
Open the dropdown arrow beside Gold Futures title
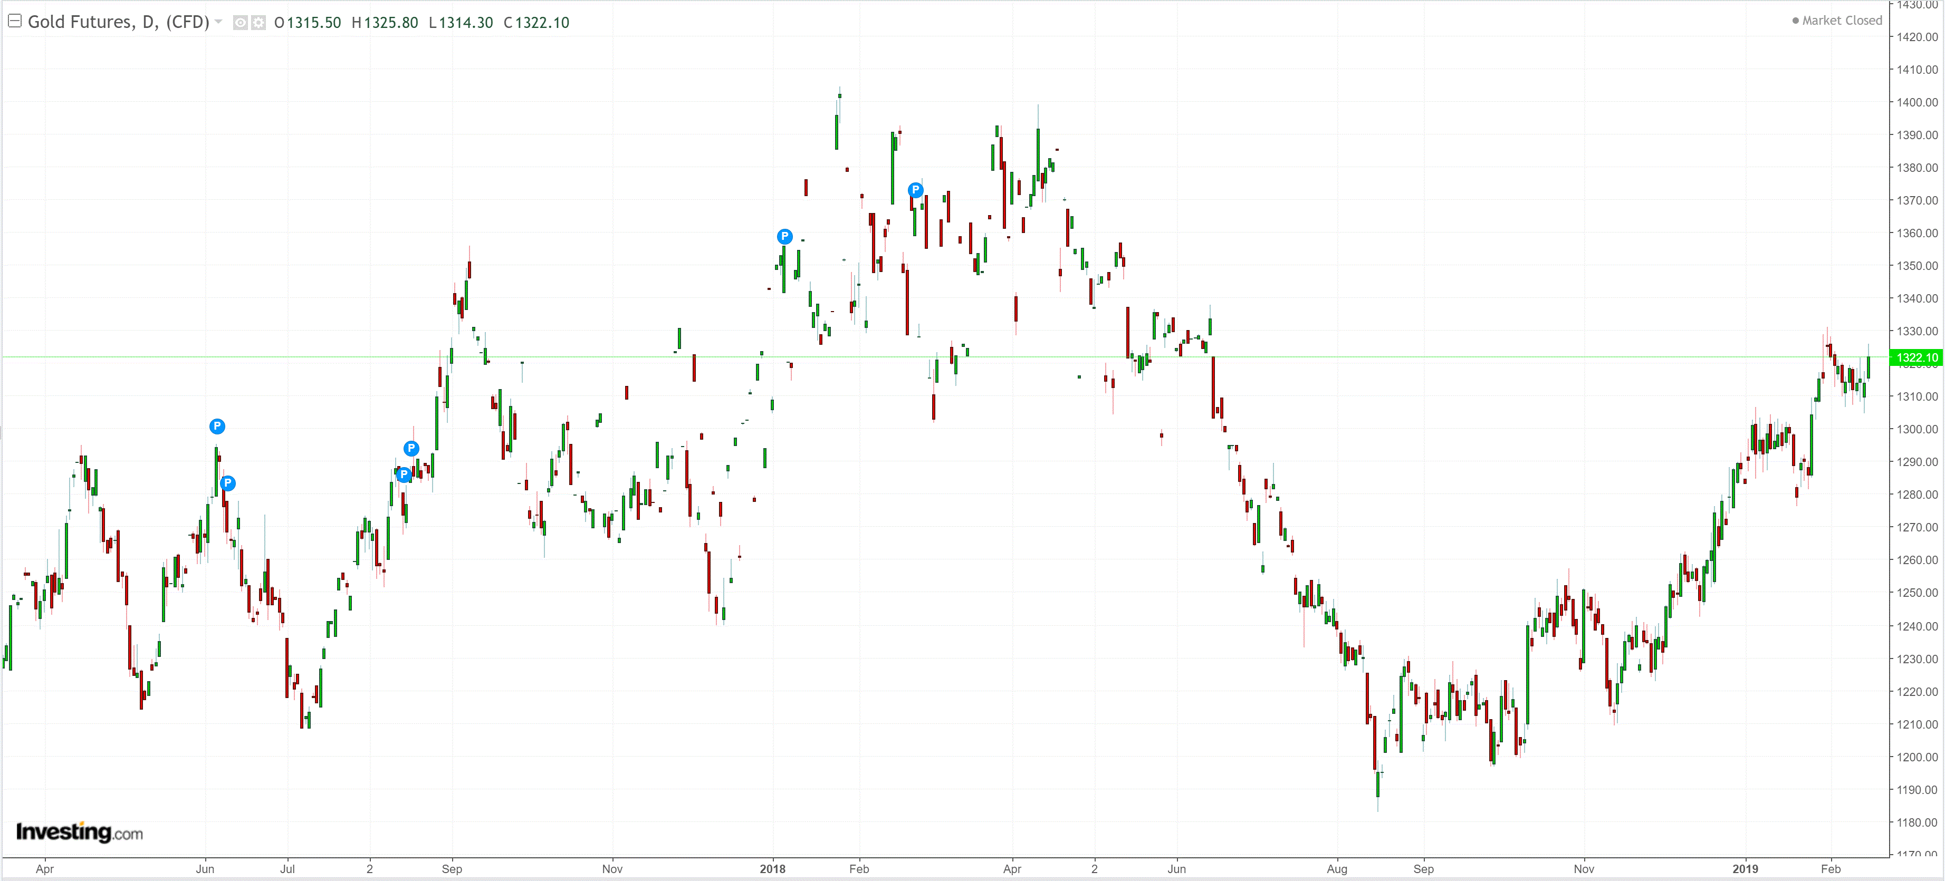click(219, 22)
